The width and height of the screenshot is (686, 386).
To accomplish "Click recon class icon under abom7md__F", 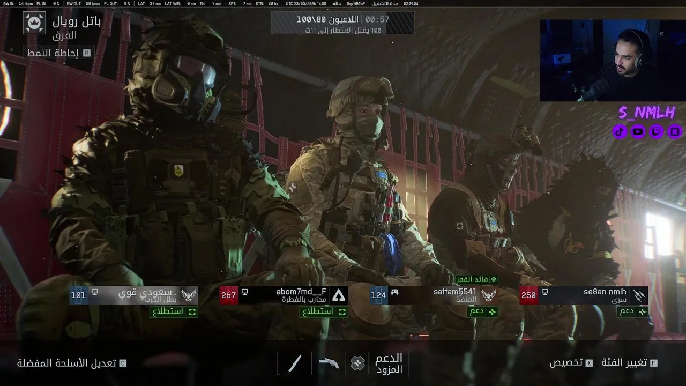I will pyautogui.click(x=342, y=311).
